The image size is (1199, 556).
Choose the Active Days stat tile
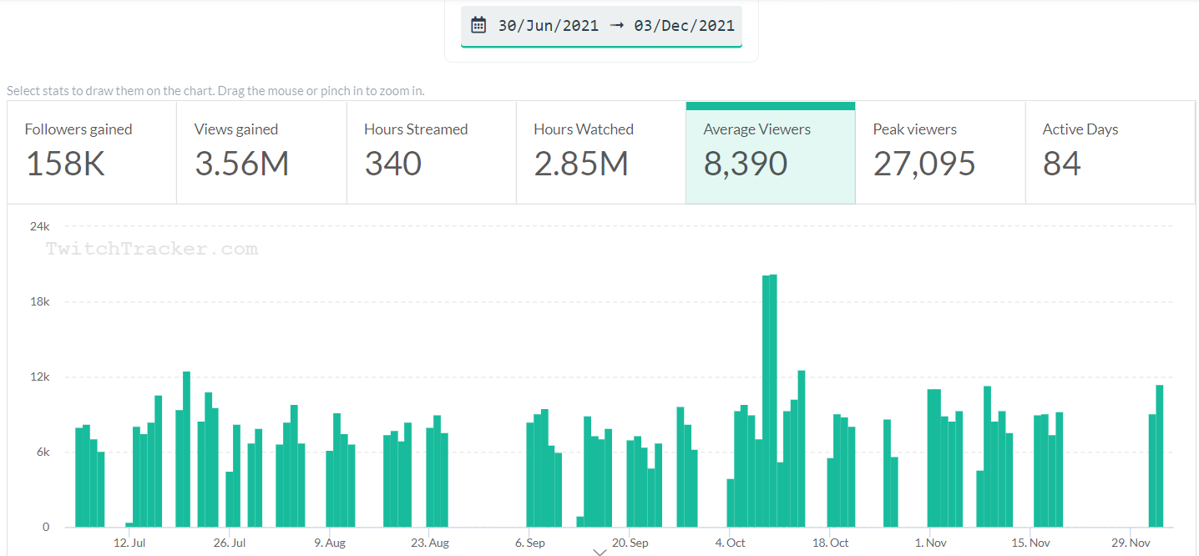(1109, 153)
